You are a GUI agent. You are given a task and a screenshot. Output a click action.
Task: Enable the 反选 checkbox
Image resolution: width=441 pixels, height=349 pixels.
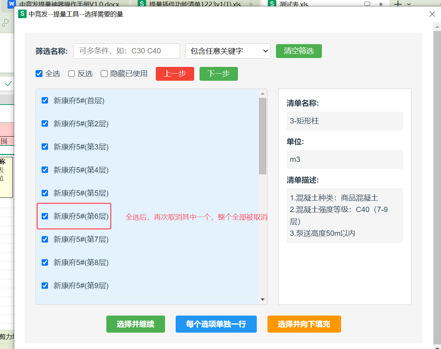coord(71,74)
